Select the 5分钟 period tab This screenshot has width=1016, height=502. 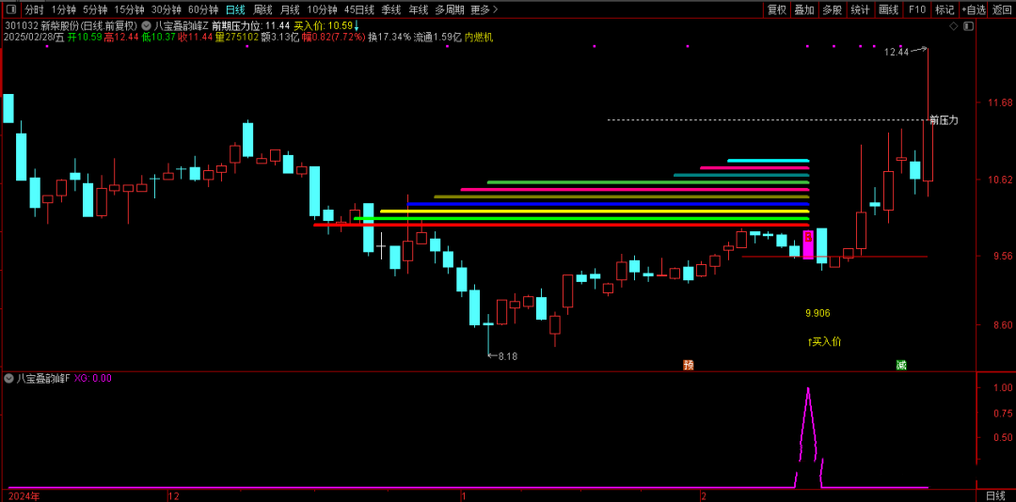click(x=95, y=9)
